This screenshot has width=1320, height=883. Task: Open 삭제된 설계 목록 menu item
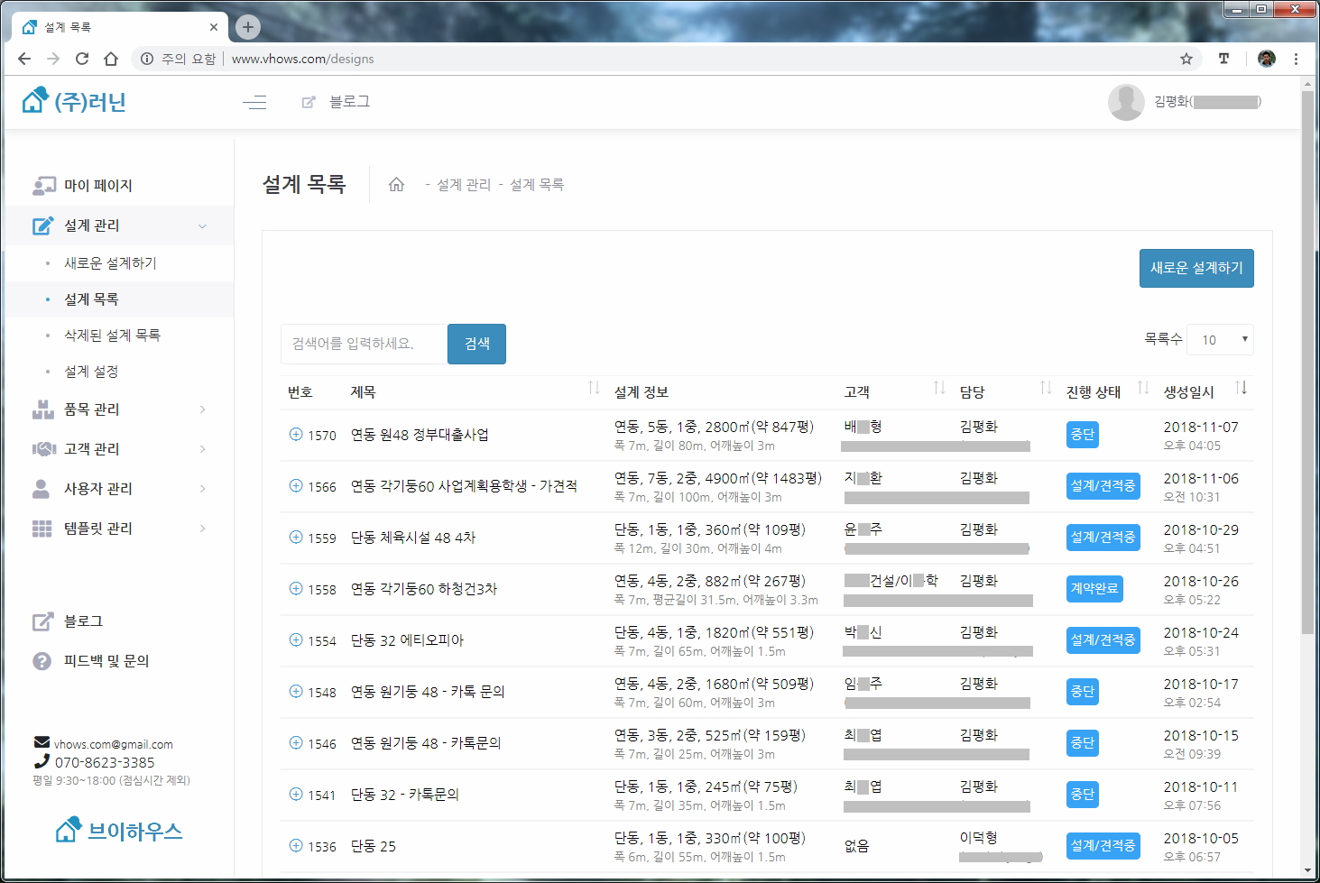pyautogui.click(x=112, y=336)
